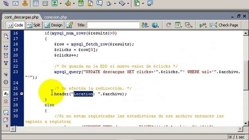
Task: Click the highlighted word "Location"
Action: 83,94
